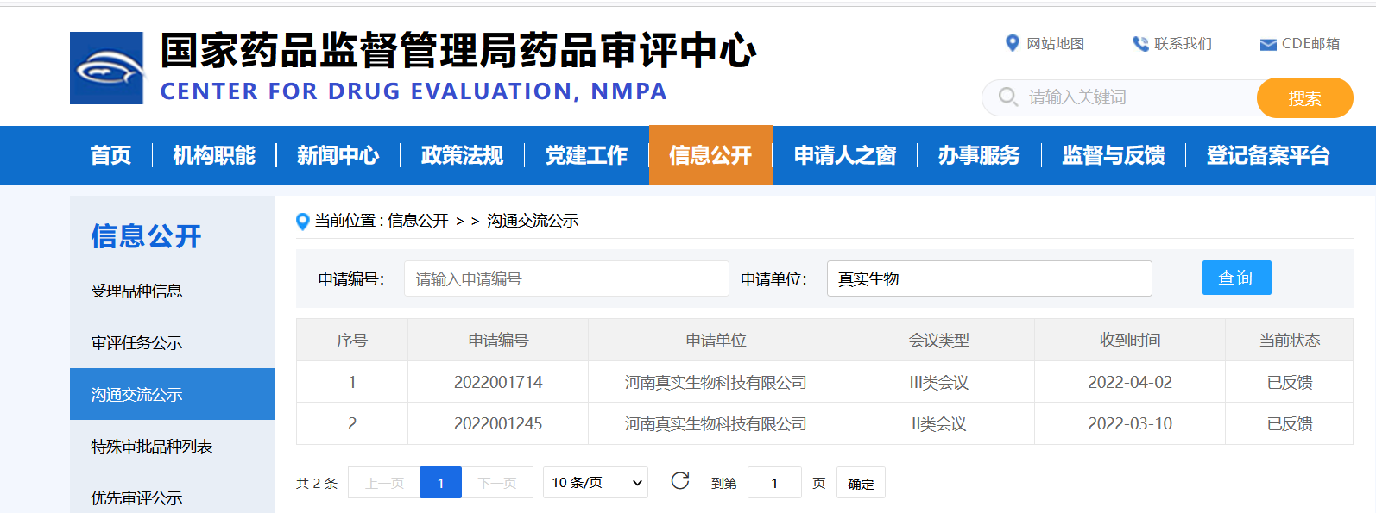Viewport: 1376px width, 513px height.
Task: Open the 政策法规 menu
Action: tap(463, 155)
